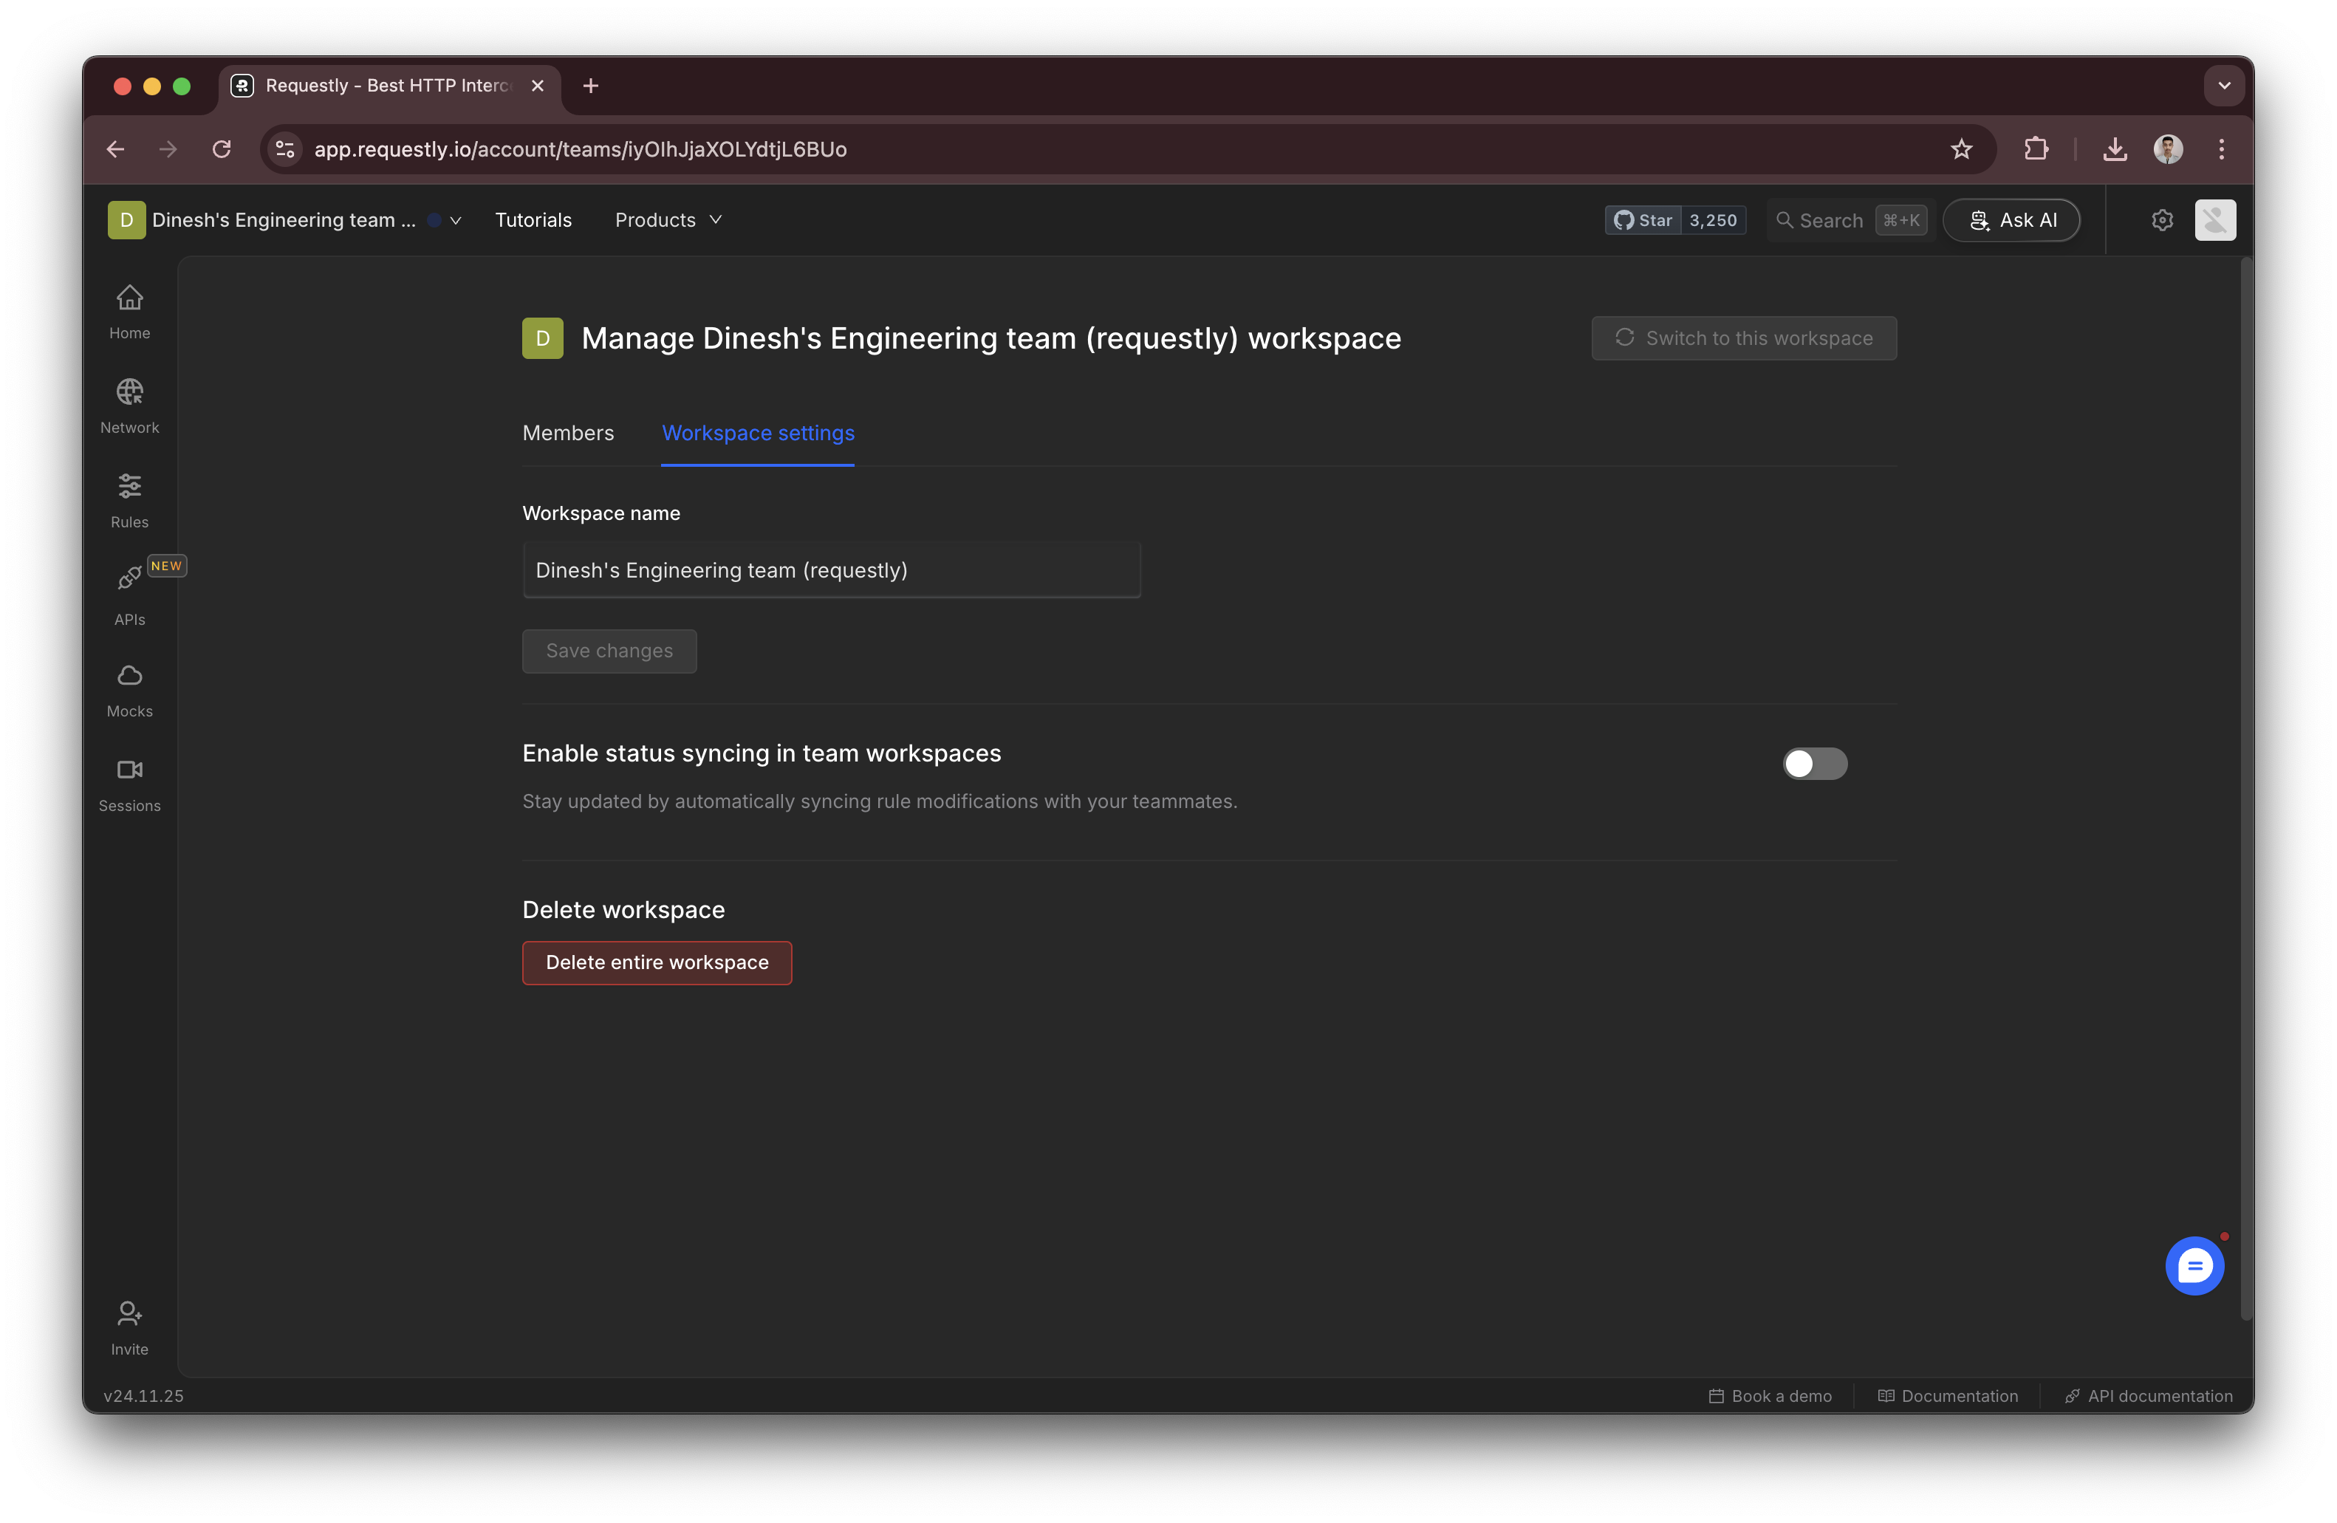Open the chat support bubble
The height and width of the screenshot is (1523, 2337).
(2194, 1266)
